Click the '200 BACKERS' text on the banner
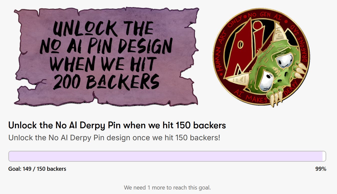The image size is (337, 194). click(106, 81)
